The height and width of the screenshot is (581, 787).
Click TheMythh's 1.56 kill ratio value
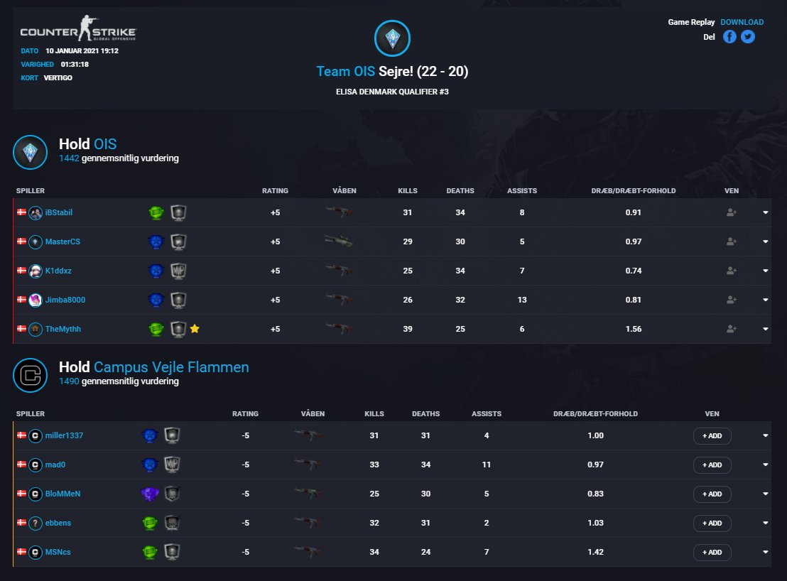(634, 329)
